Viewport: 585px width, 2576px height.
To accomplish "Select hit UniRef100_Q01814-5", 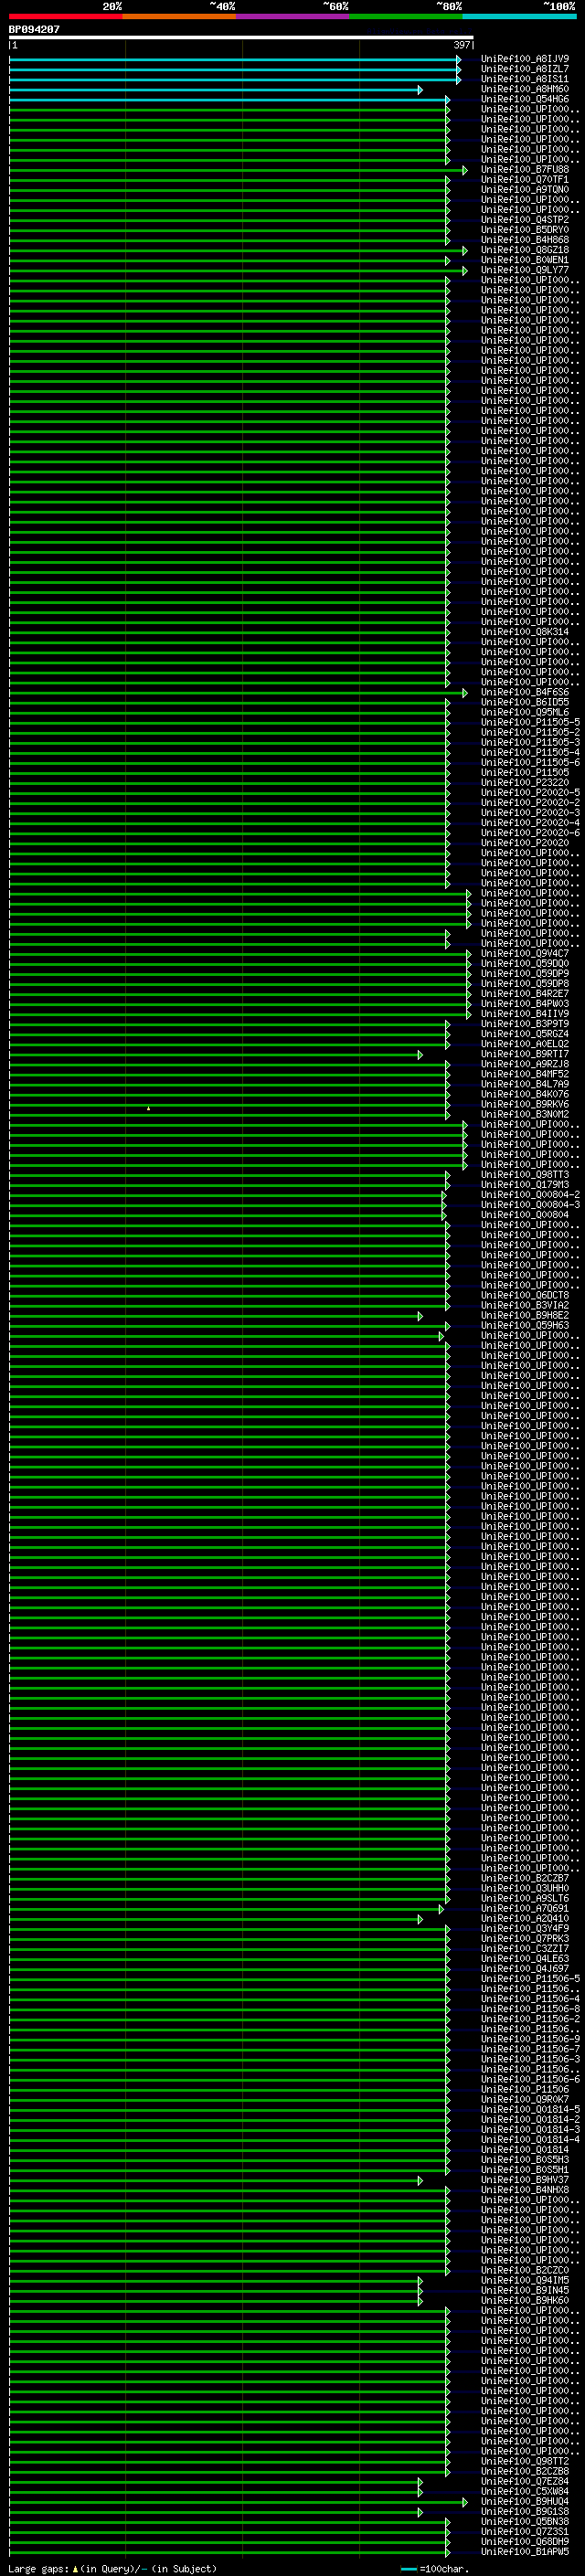I will pos(530,2109).
